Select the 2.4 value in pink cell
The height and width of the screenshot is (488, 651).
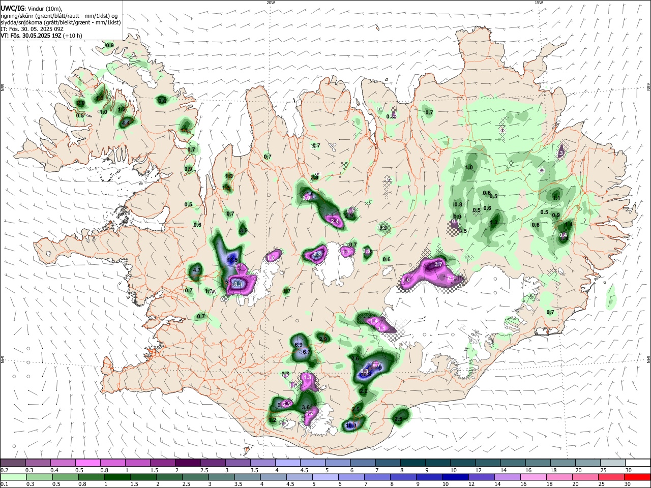point(334,222)
